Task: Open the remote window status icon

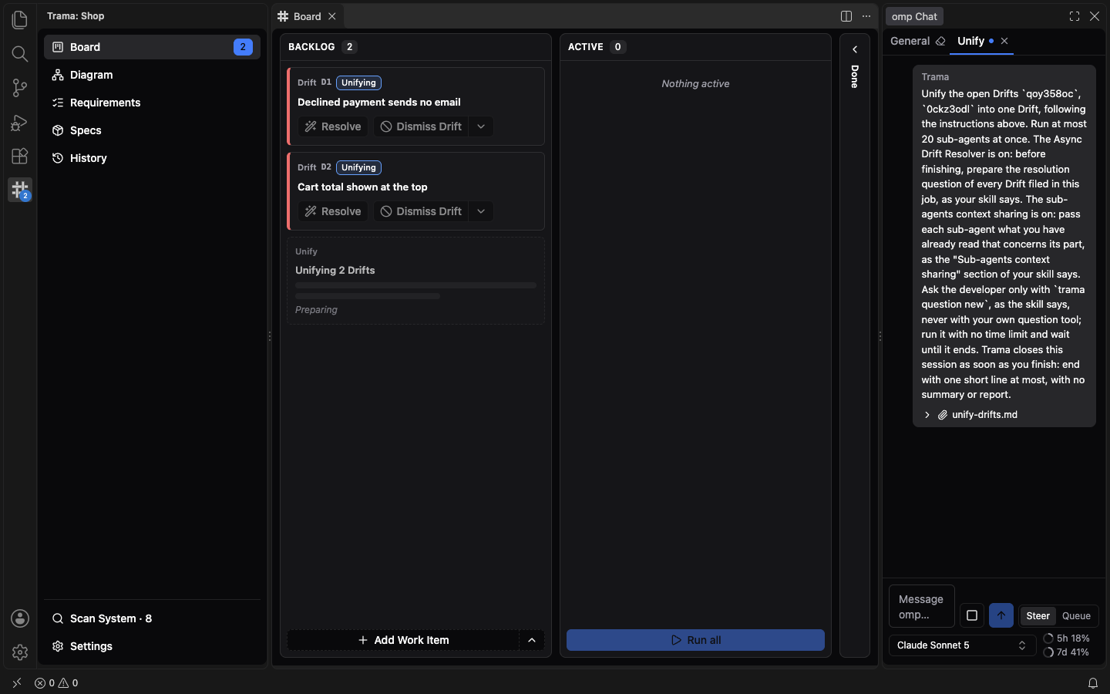Action: click(x=17, y=683)
